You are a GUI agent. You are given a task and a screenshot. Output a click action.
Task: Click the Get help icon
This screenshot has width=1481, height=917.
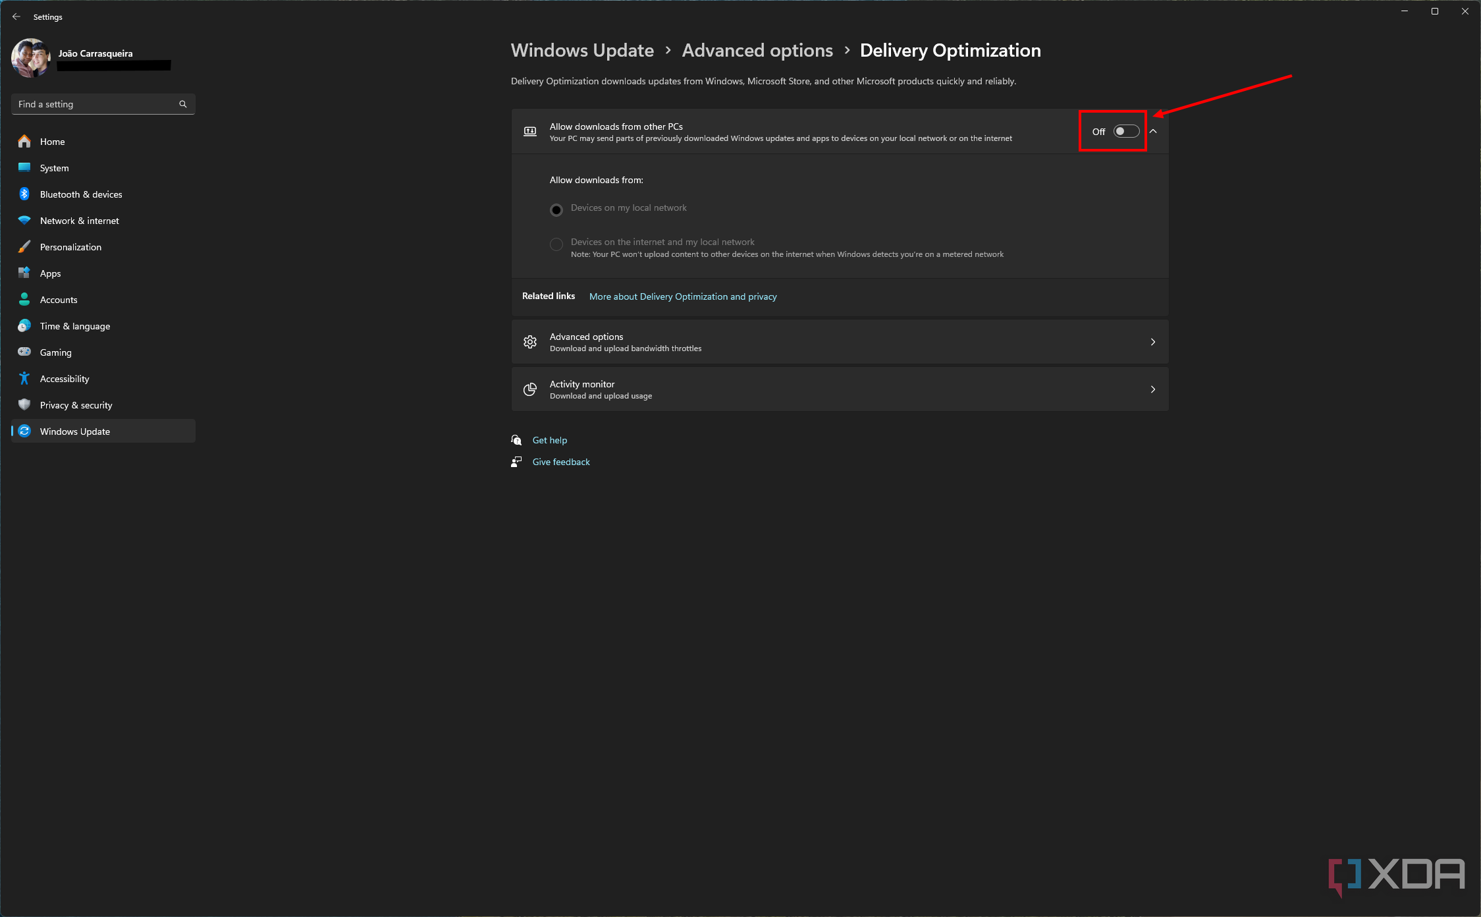click(x=517, y=440)
